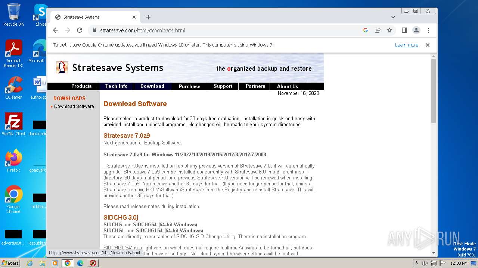Download the SIDCHGL light version
478x268 pixels.
coord(114,230)
